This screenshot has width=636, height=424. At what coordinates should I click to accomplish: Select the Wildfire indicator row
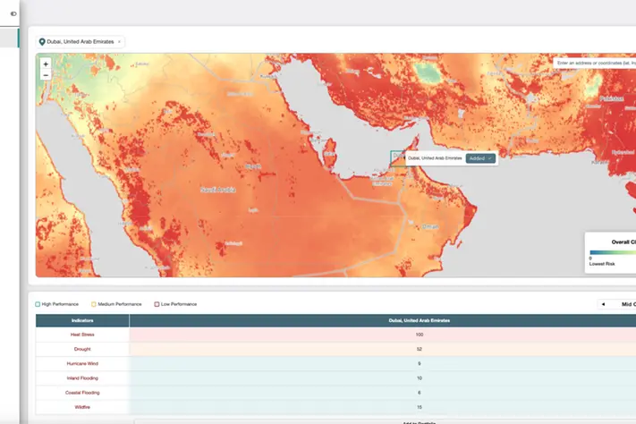pyautogui.click(x=82, y=407)
